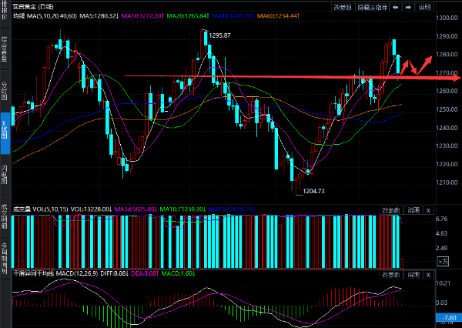Click 说明 in MACD panel
The height and width of the screenshot is (328, 462).
[x=413, y=274]
